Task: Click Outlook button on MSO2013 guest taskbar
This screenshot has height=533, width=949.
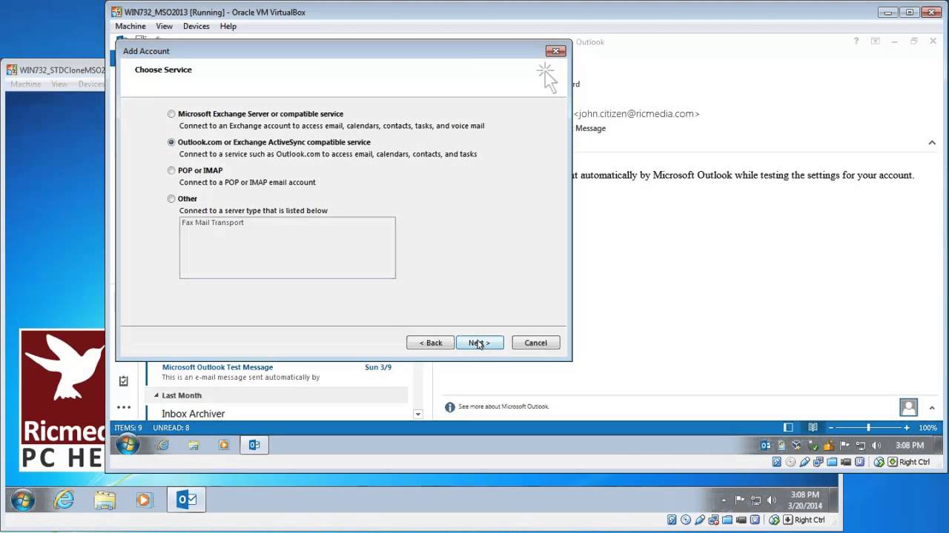Action: [x=254, y=445]
